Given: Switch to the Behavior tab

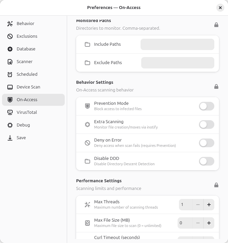Looking at the screenshot, I should (33, 24).
